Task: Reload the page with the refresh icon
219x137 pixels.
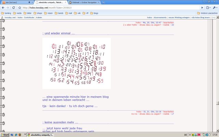Action: point(14,8)
